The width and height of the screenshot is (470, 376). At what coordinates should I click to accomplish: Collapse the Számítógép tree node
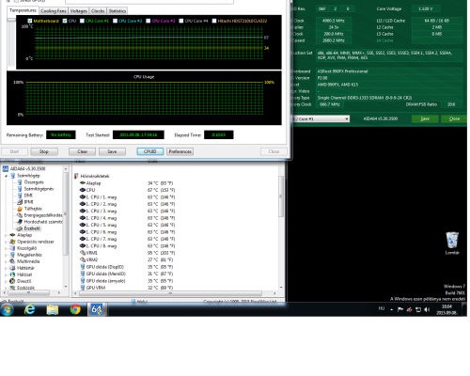7,176
